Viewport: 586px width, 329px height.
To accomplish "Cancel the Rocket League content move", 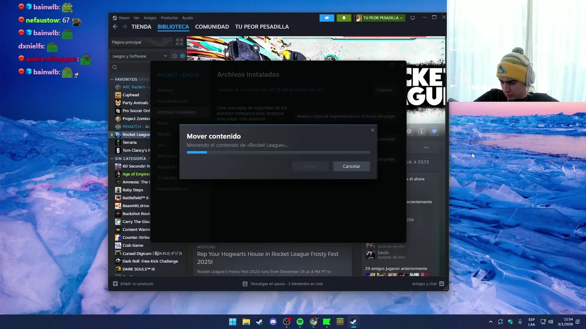I will pyautogui.click(x=351, y=166).
